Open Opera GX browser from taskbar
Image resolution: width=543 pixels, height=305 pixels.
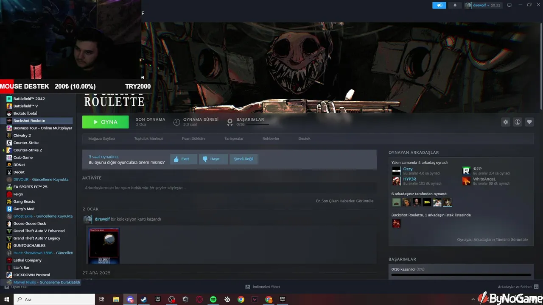(199, 299)
